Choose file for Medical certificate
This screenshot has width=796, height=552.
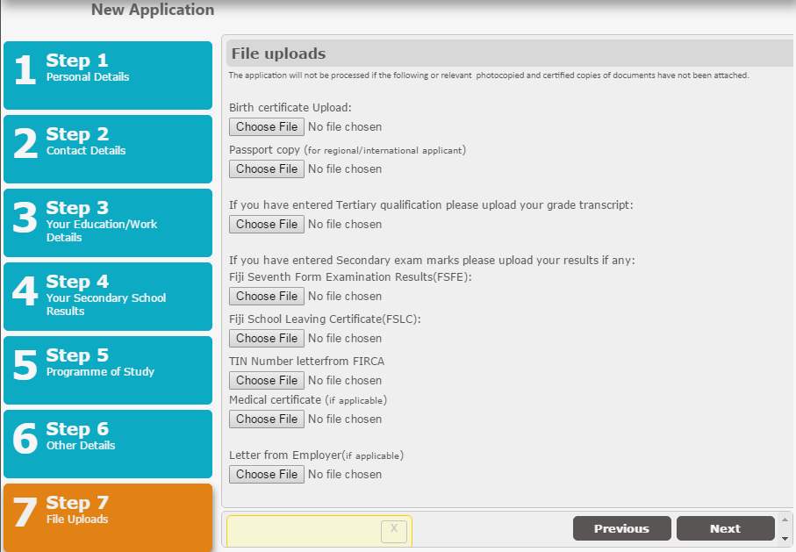pyautogui.click(x=267, y=419)
